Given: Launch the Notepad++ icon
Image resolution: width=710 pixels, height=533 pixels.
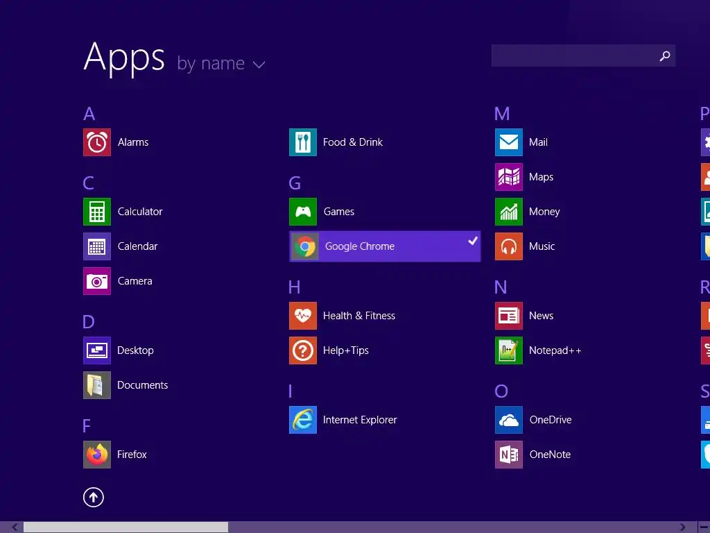Looking at the screenshot, I should coord(509,350).
